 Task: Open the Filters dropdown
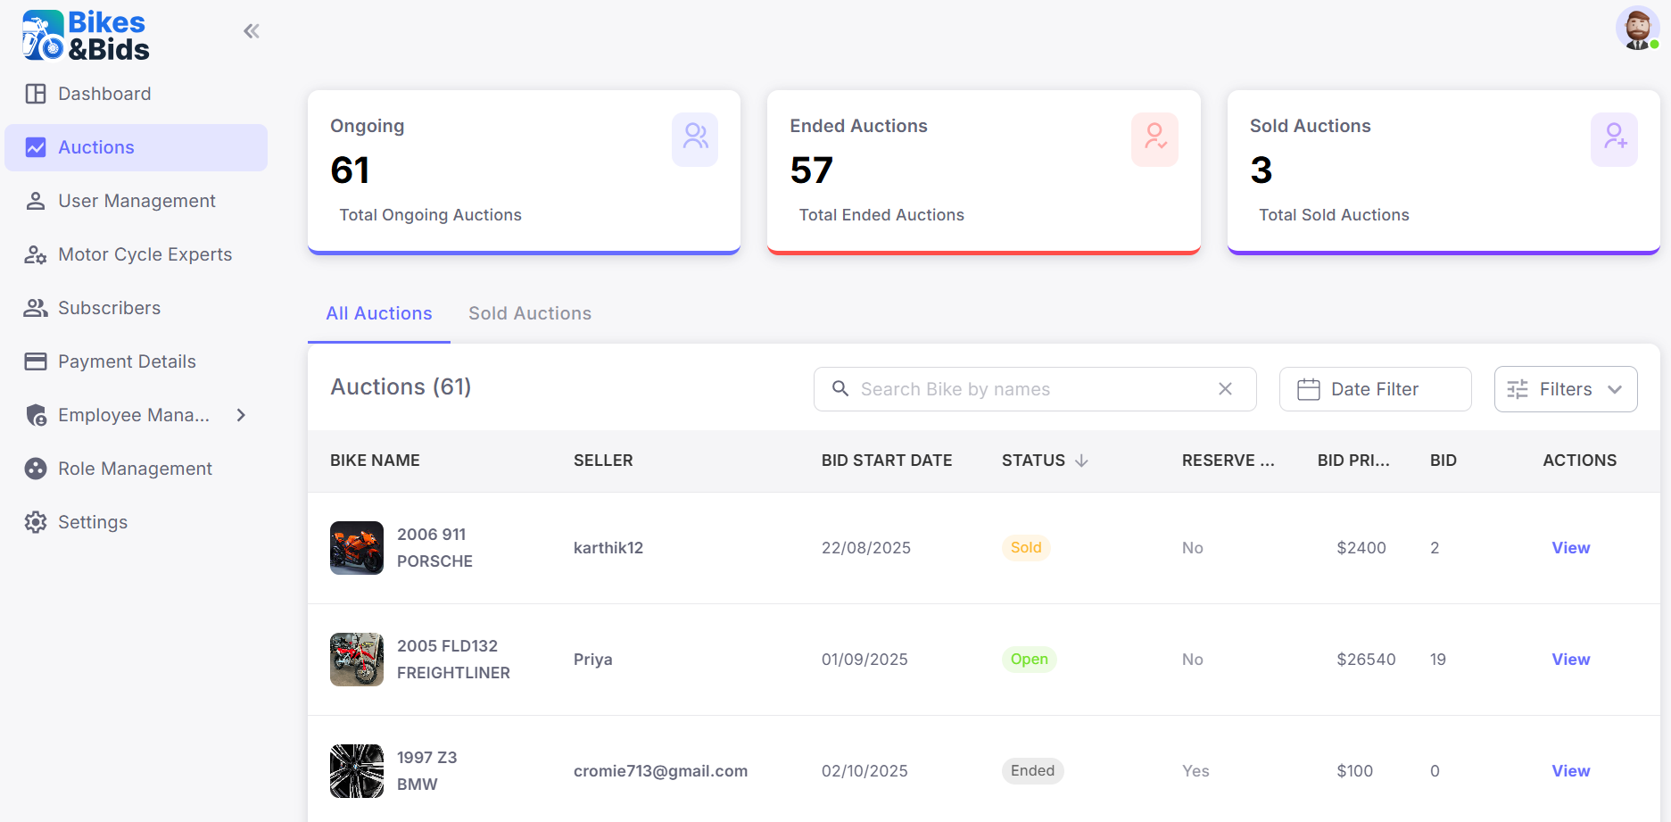tap(1565, 389)
